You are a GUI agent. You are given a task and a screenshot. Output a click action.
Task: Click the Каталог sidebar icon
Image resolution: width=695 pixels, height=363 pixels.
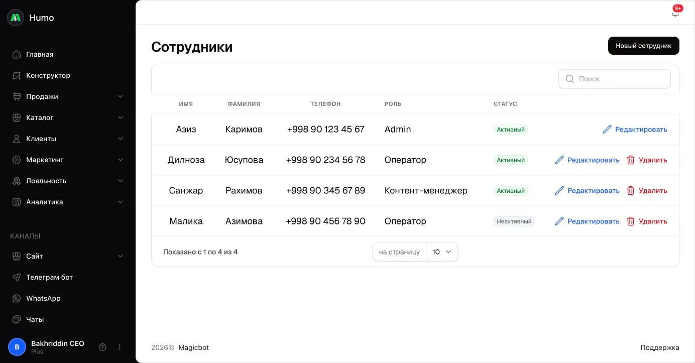point(17,117)
